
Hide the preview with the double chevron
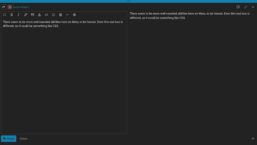tap(253, 139)
